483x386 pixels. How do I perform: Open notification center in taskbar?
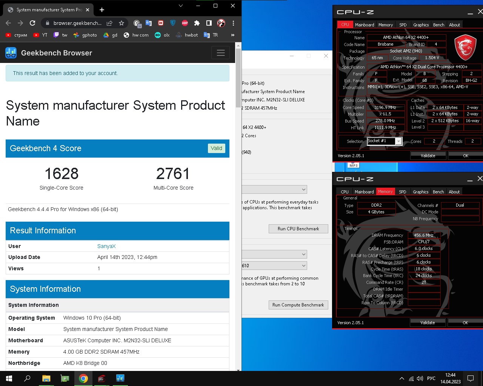point(471,378)
